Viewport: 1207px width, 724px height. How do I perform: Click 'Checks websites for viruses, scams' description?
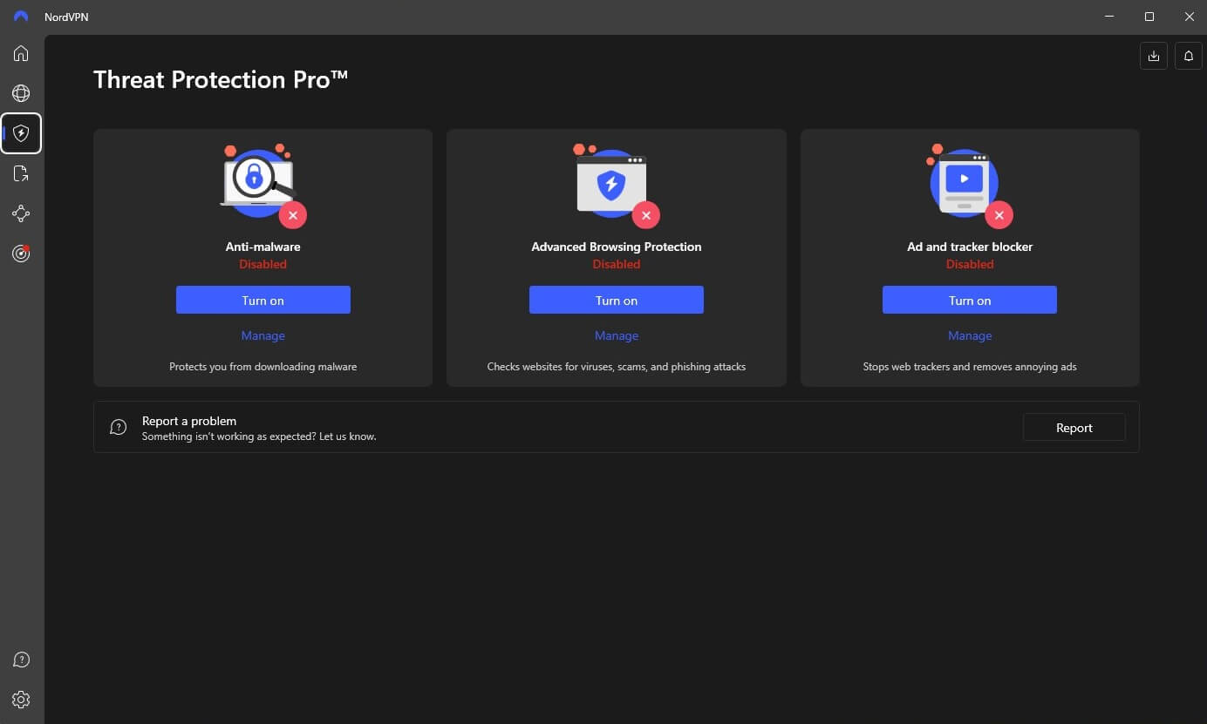617,367
